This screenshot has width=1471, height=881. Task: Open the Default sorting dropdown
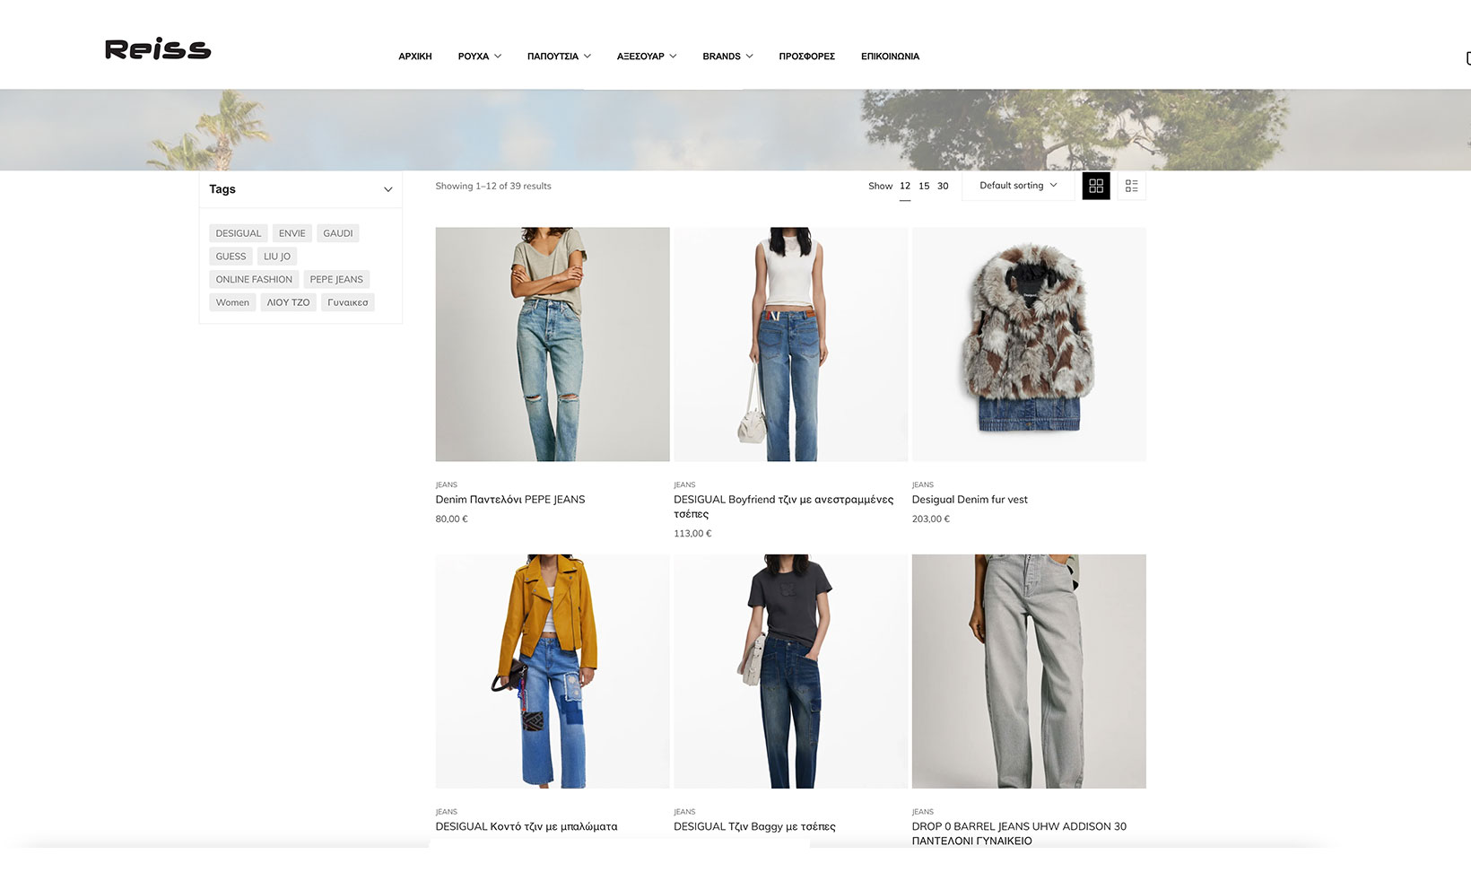point(1016,186)
